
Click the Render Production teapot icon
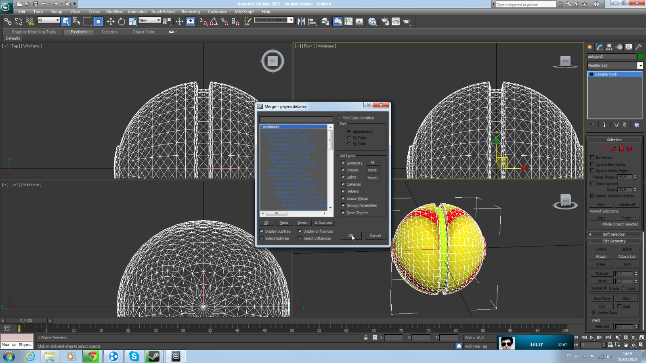click(x=407, y=21)
